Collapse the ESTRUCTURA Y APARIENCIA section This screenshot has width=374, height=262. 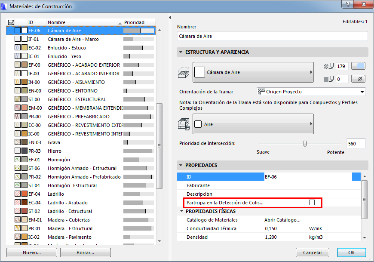point(180,52)
